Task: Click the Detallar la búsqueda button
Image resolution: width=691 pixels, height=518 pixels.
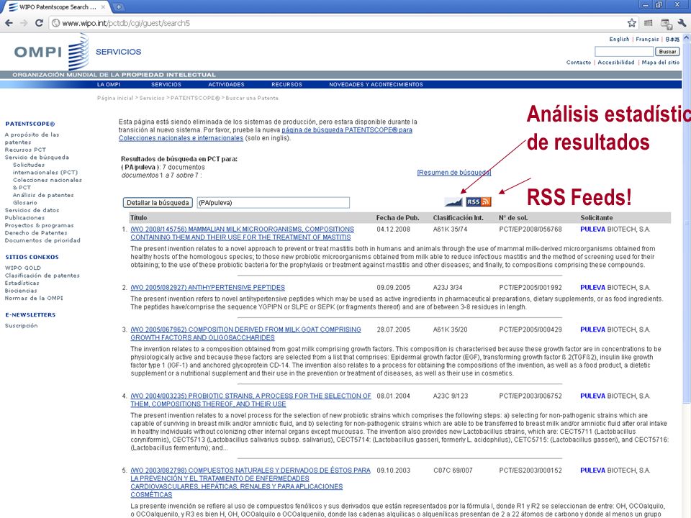Action: [158, 203]
